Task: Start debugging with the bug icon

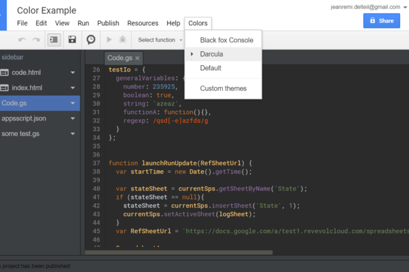Action: [x=122, y=40]
